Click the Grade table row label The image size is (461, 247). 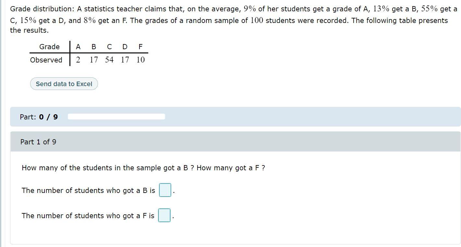[x=49, y=47]
